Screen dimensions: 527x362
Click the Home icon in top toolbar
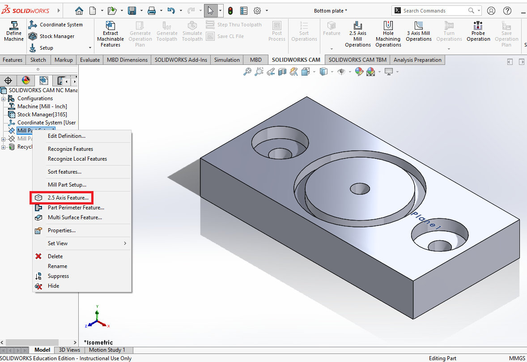(x=79, y=11)
